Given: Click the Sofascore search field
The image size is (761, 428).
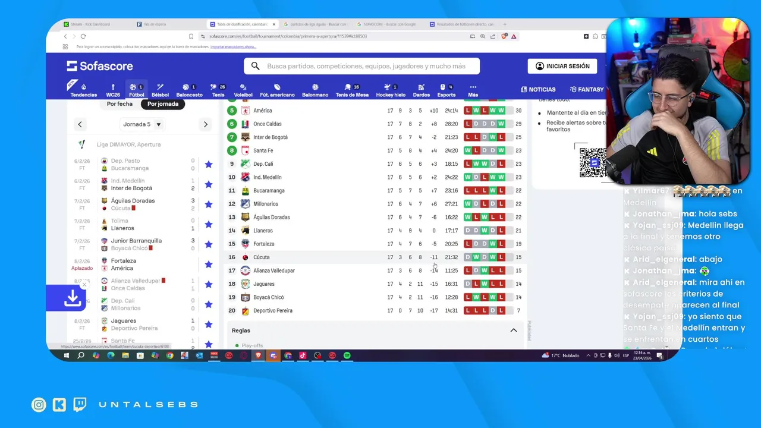Looking at the screenshot, I should tap(361, 66).
